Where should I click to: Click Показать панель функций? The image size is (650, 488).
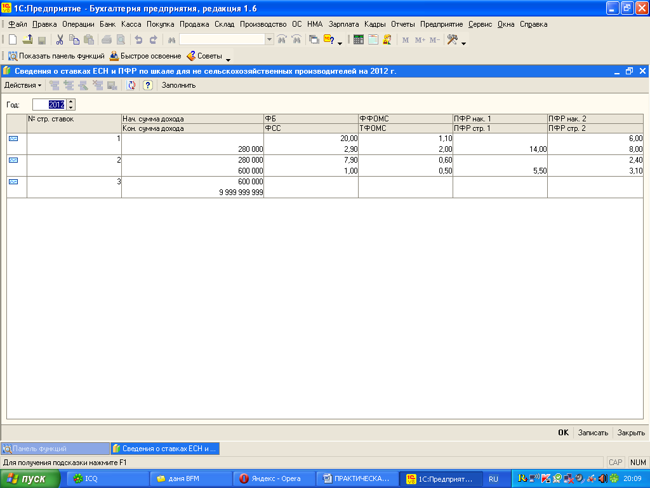[x=56, y=56]
